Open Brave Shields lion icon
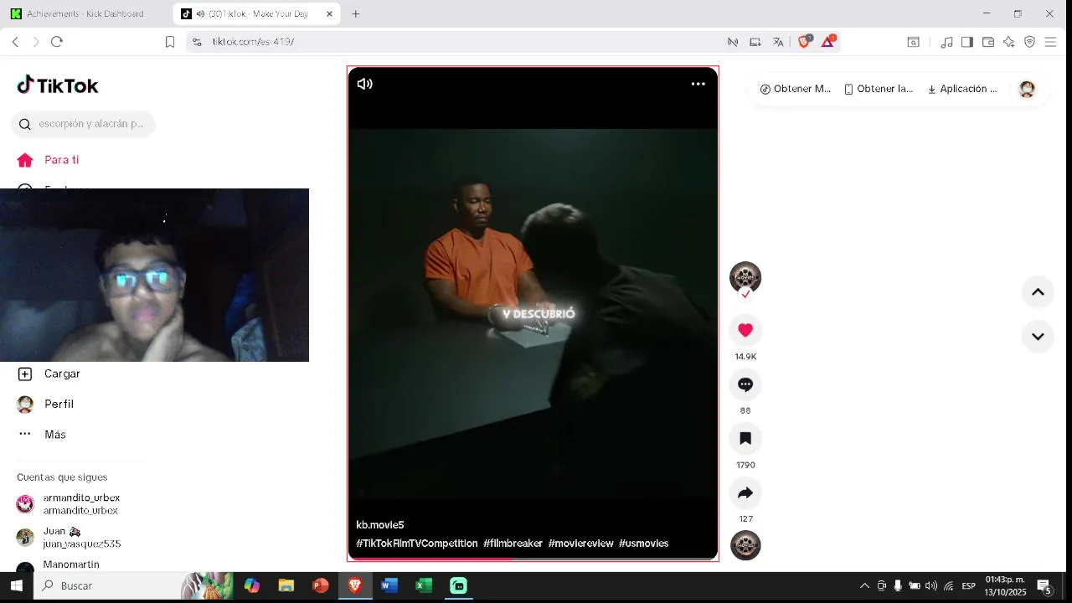Viewport: 1072px width, 603px height. (x=804, y=42)
